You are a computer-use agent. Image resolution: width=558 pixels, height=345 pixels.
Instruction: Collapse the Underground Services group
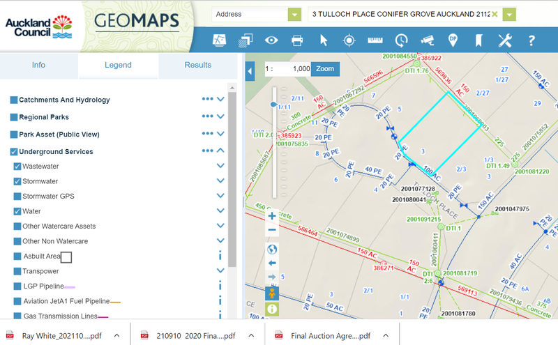(x=220, y=151)
